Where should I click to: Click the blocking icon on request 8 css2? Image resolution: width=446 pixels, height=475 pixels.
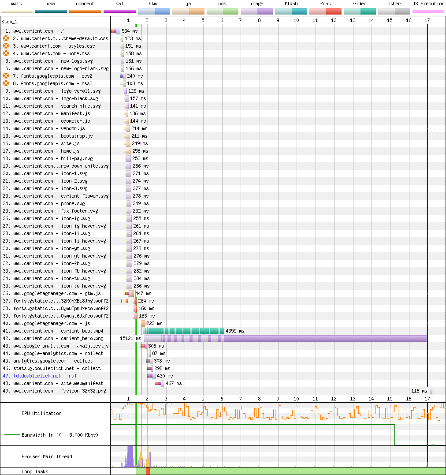point(6,83)
